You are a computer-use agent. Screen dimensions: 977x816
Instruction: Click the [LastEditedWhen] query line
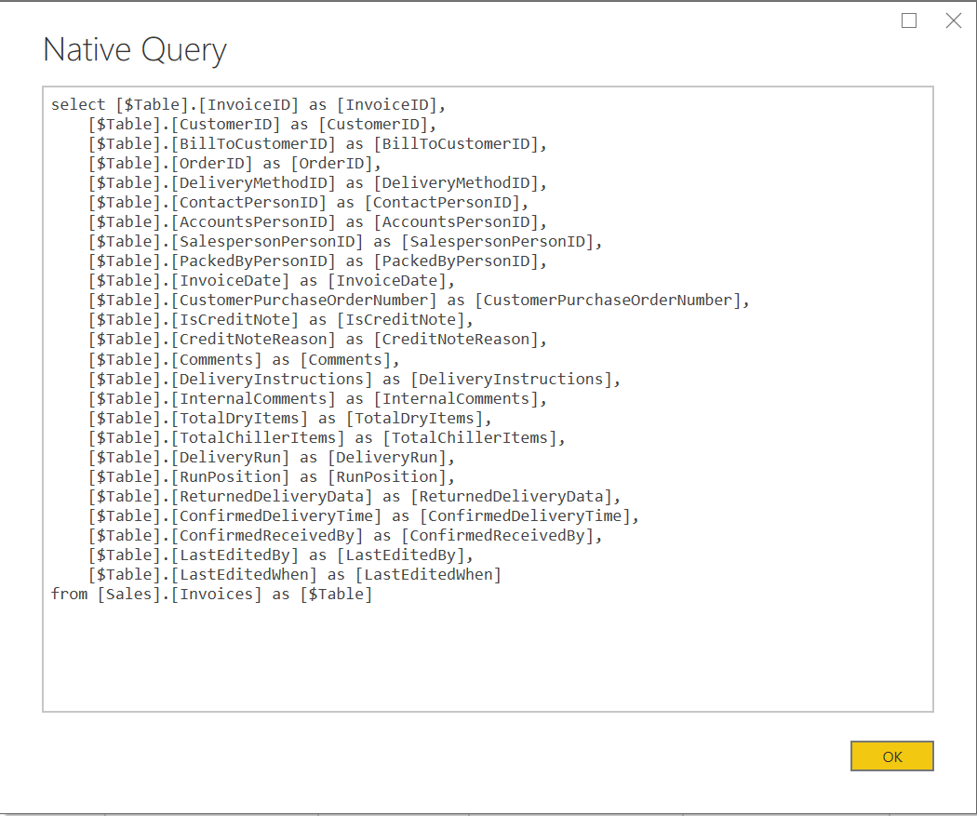pos(295,575)
